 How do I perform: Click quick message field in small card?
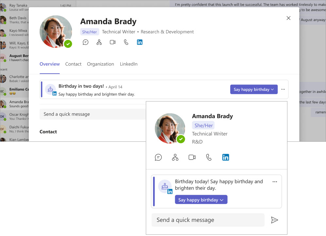tap(208, 220)
